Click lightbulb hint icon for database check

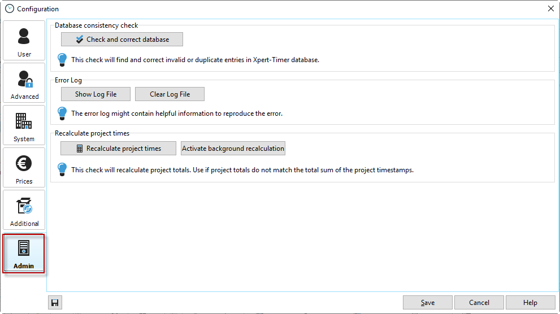[x=63, y=59]
